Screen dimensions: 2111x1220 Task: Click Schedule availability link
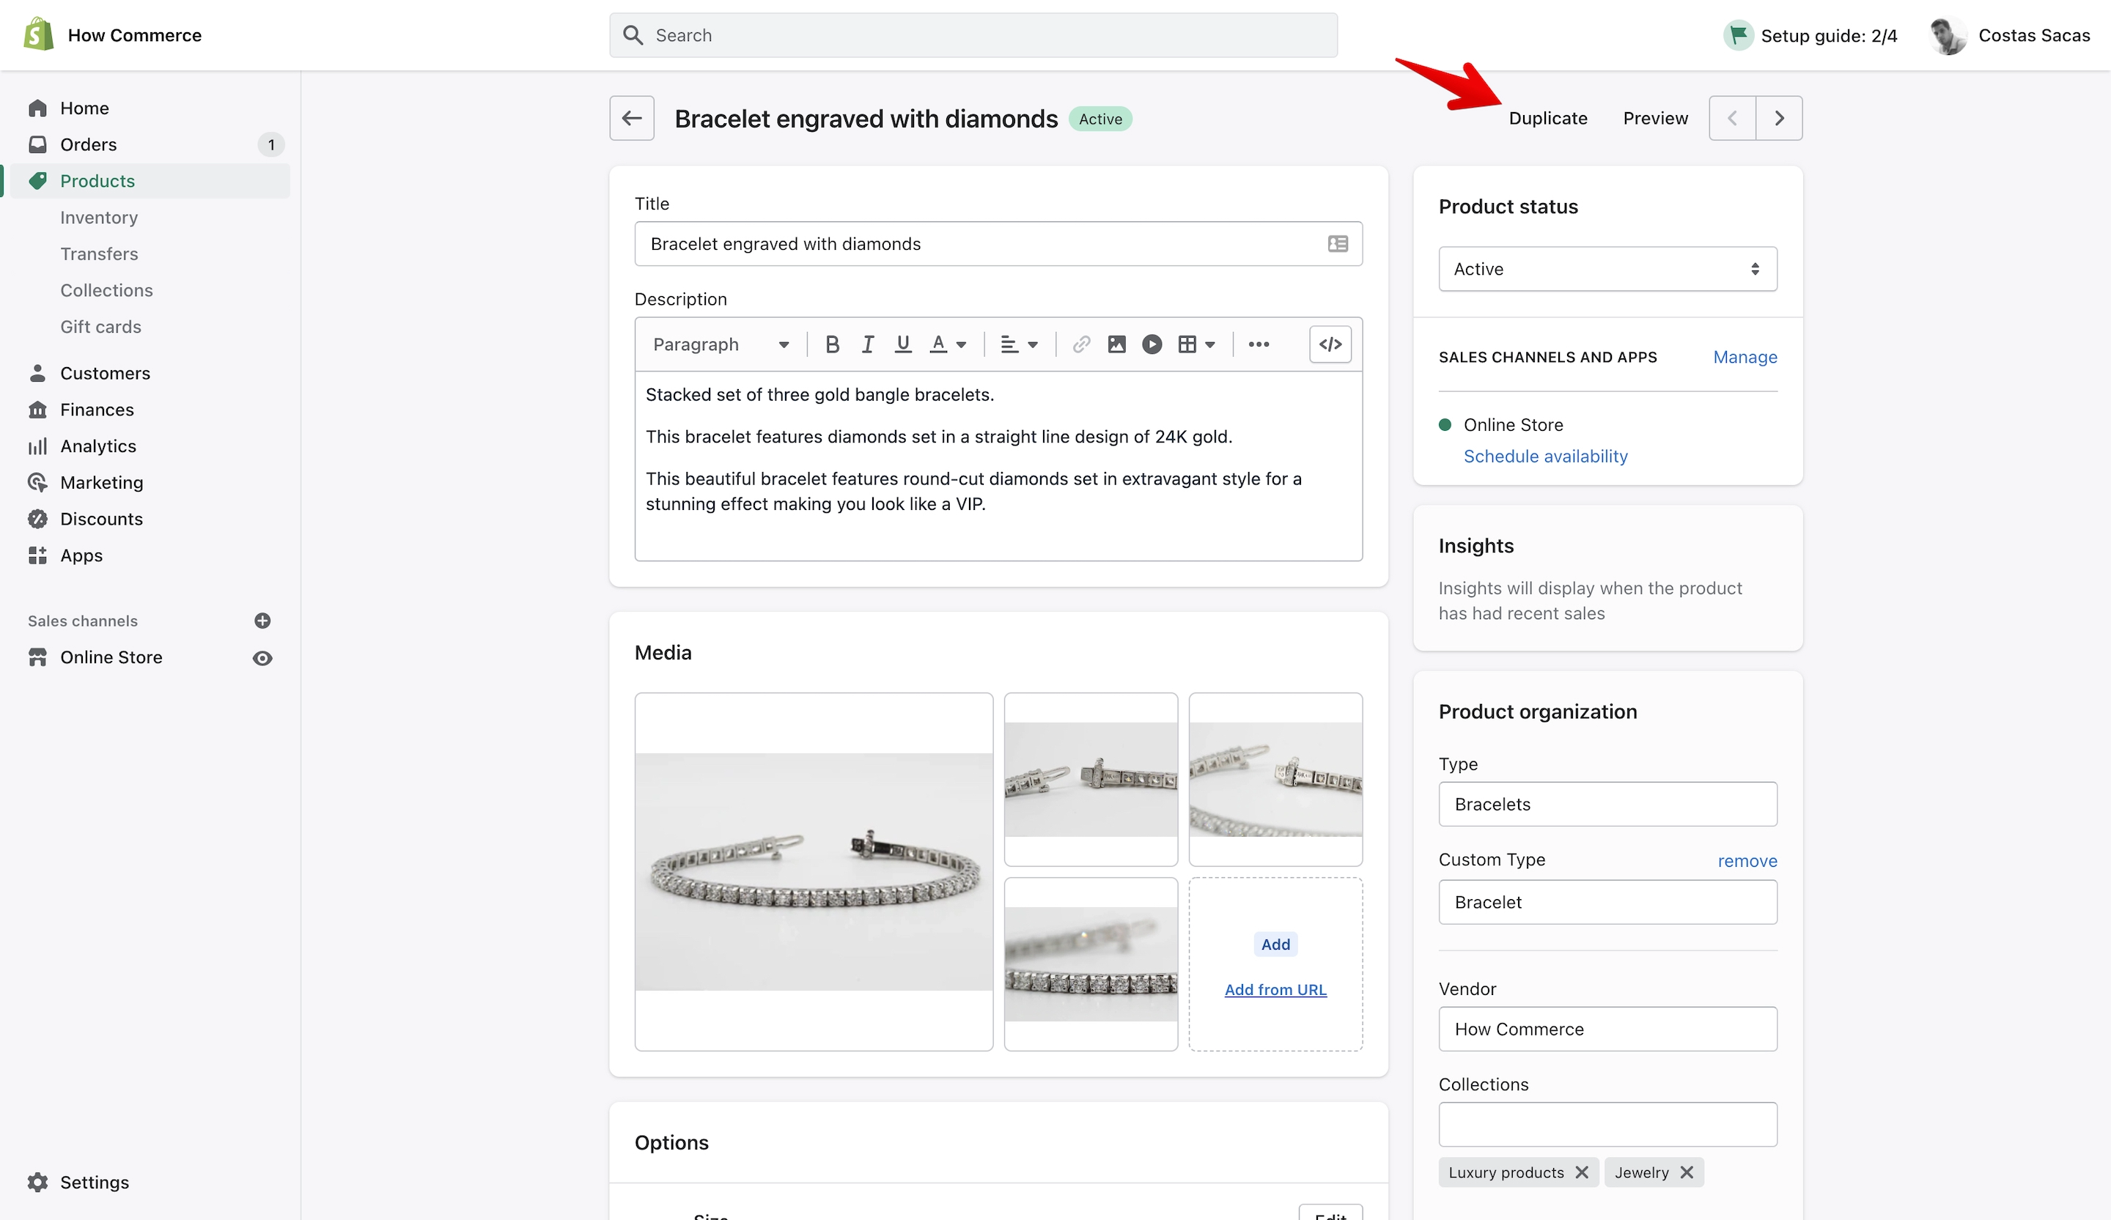point(1546,456)
